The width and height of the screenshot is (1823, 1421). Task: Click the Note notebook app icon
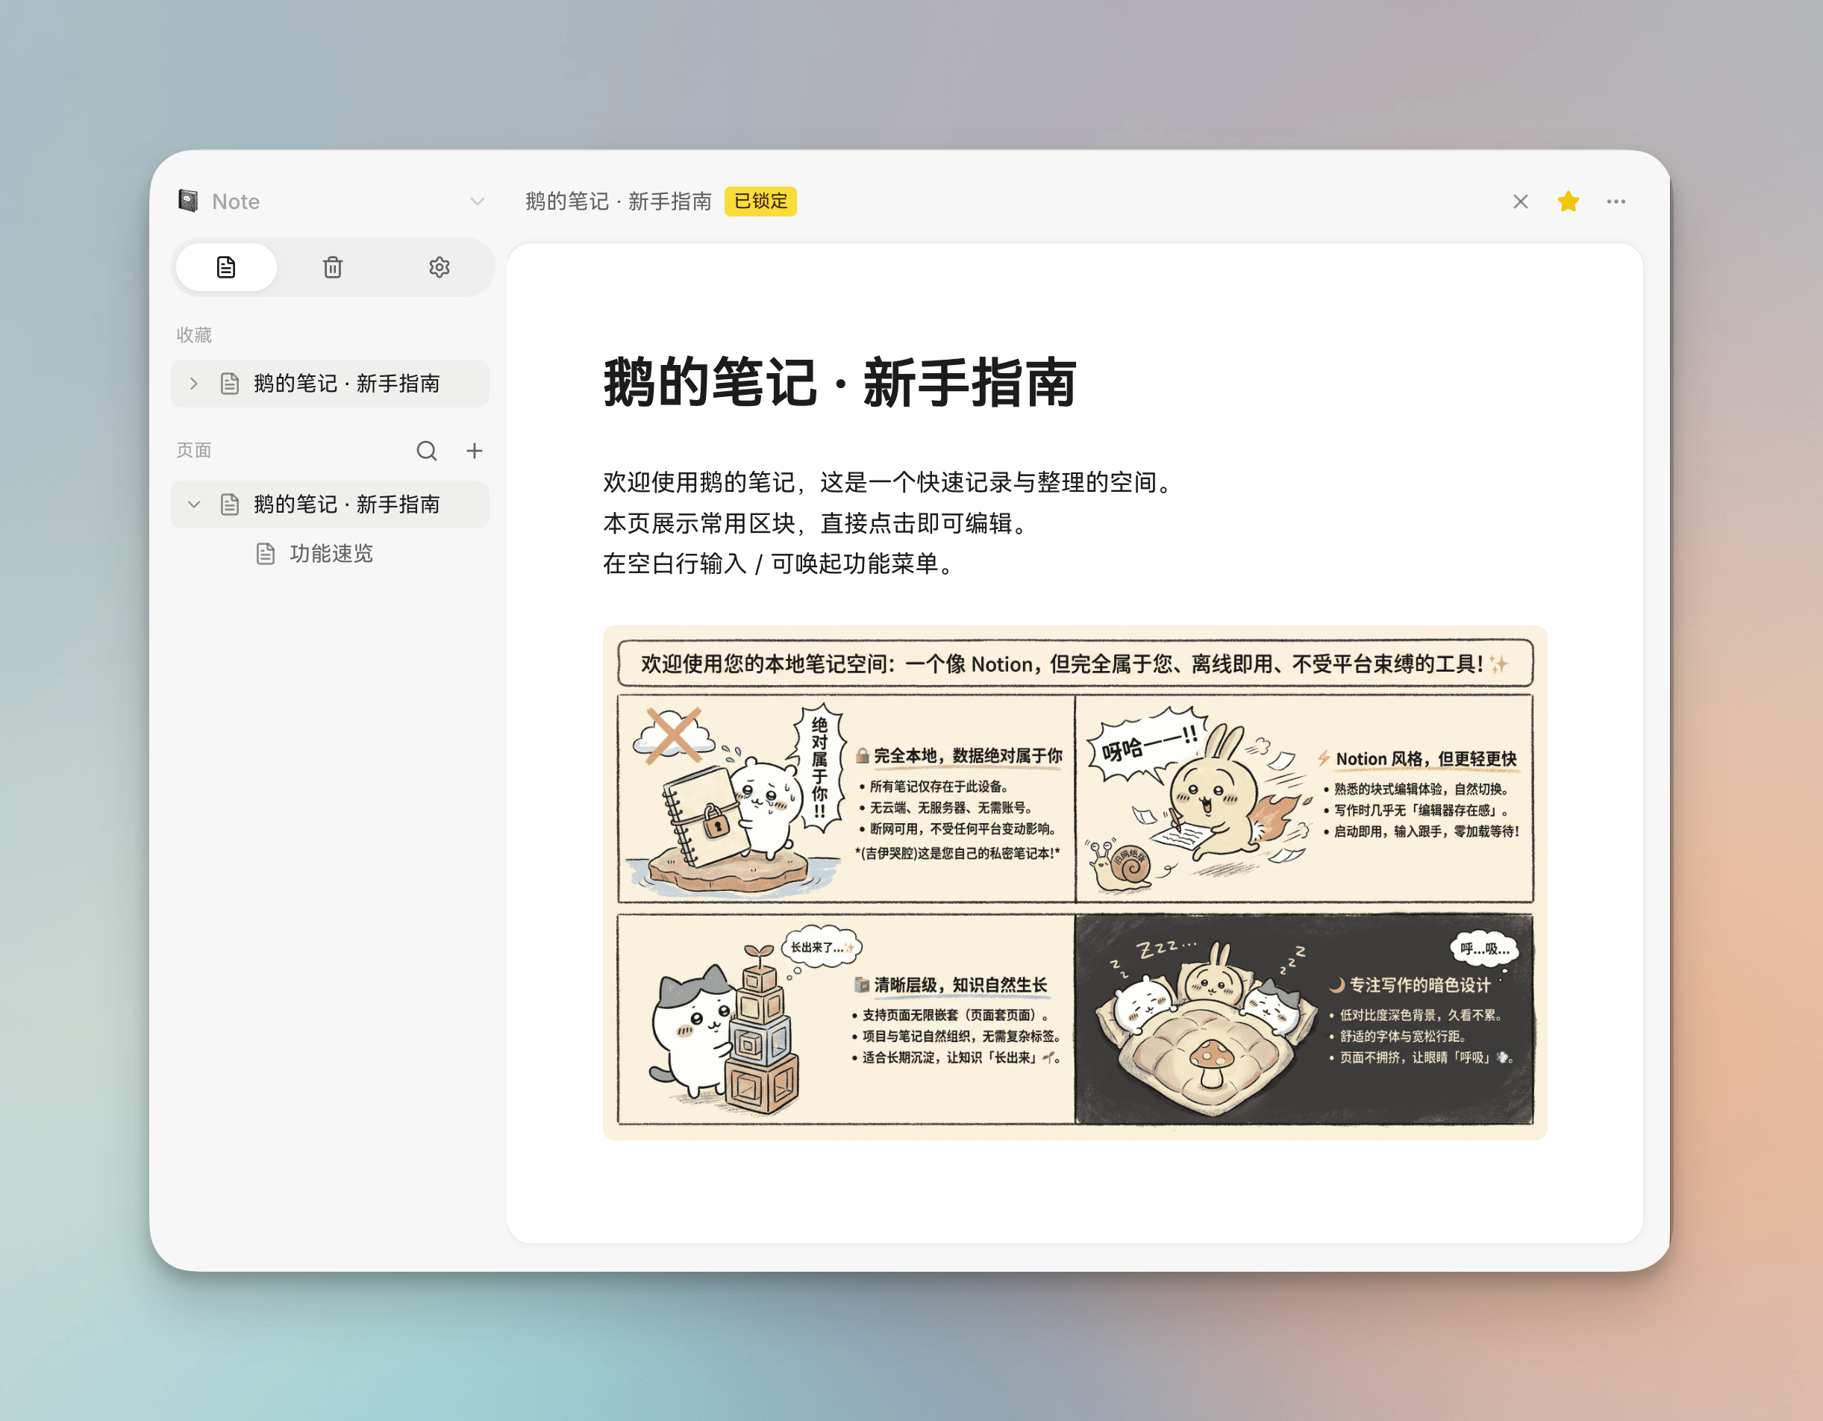tap(189, 202)
